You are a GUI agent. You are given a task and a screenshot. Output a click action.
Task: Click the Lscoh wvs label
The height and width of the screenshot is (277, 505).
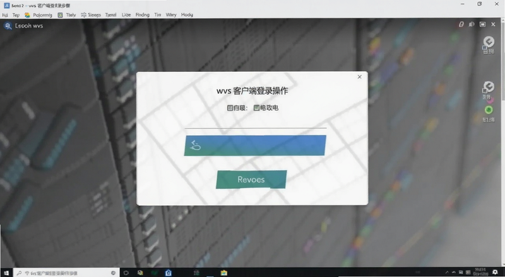[x=29, y=26]
